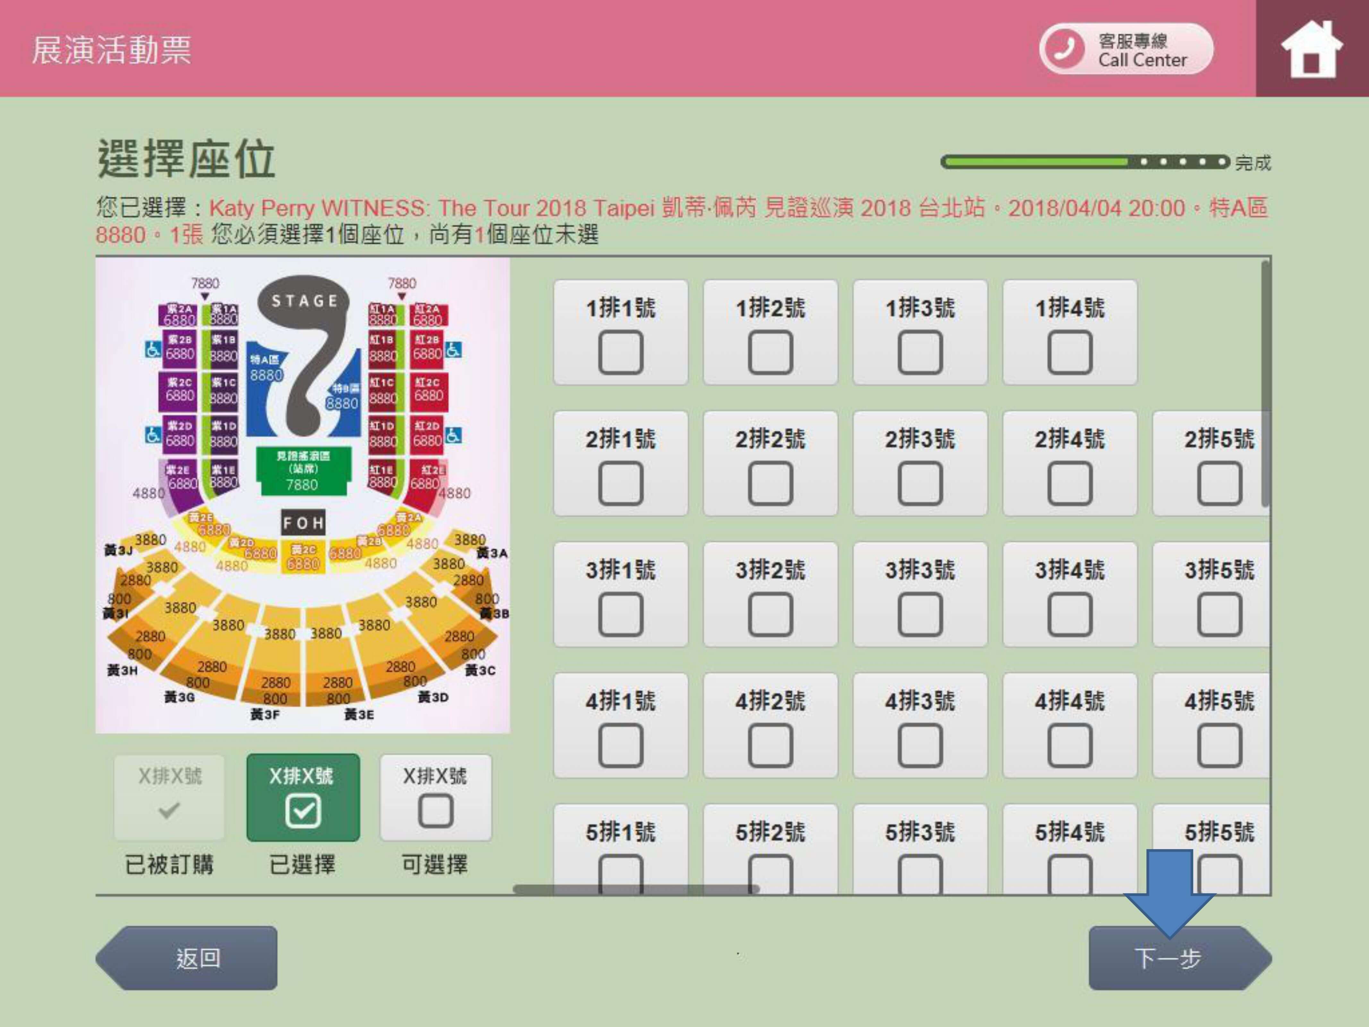
Task: Click the vertical scrollbar beside seat grid
Action: tap(1266, 384)
